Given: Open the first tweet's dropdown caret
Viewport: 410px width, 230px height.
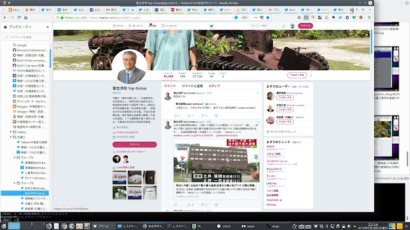Looking at the screenshot, I should [258, 93].
